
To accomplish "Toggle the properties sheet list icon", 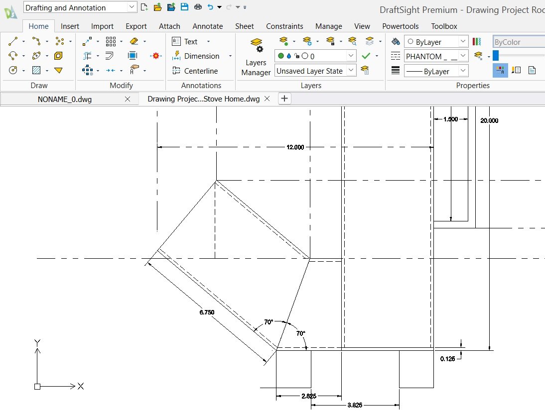I will pyautogui.click(x=532, y=71).
